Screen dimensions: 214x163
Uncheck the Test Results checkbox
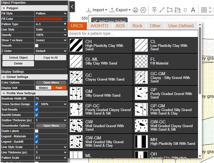click(36, 110)
